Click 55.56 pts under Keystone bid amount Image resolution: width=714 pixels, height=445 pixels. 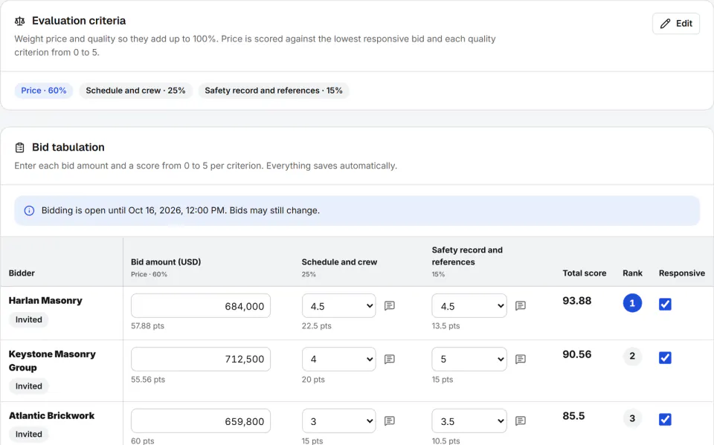coord(148,380)
